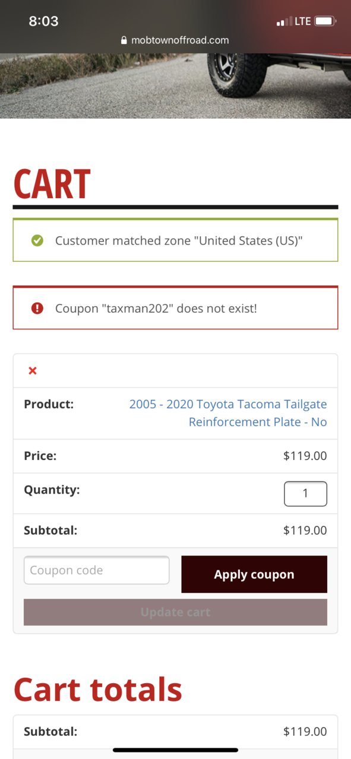Tap the home indicator bar at bottom

click(175, 750)
